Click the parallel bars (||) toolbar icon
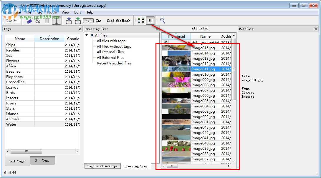This screenshot has width=321, height=178. (47, 21)
